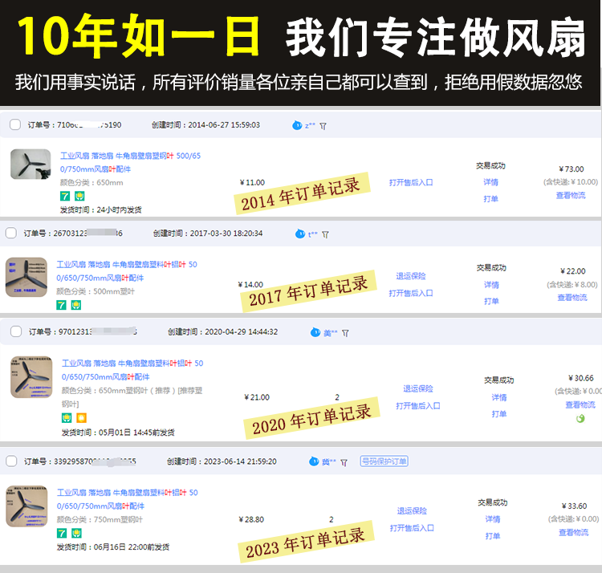
Task: Tick the checkbox for the 2014 order
Action: 14,124
